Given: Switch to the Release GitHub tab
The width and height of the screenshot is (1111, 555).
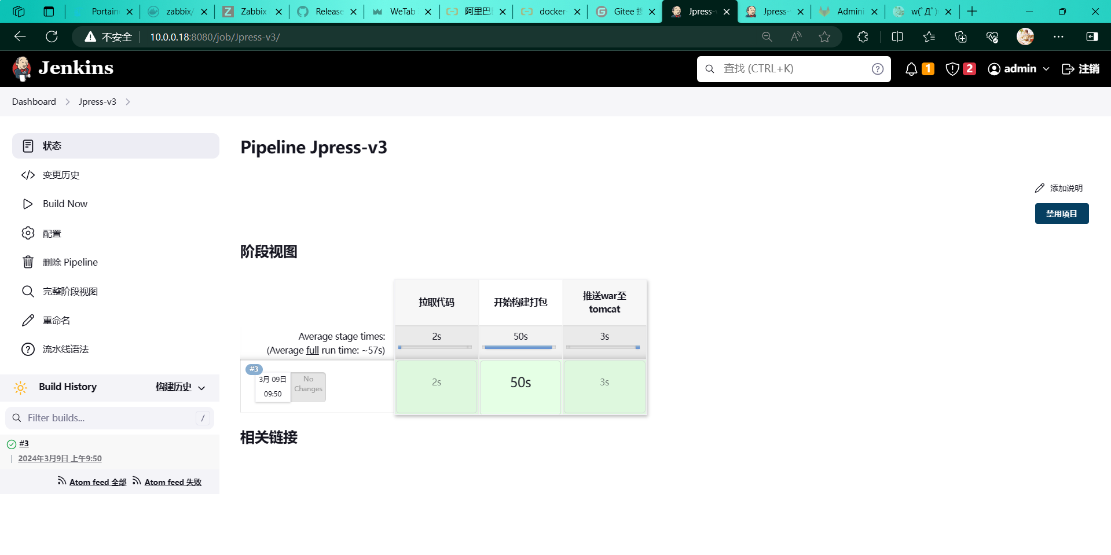Looking at the screenshot, I should [327, 12].
